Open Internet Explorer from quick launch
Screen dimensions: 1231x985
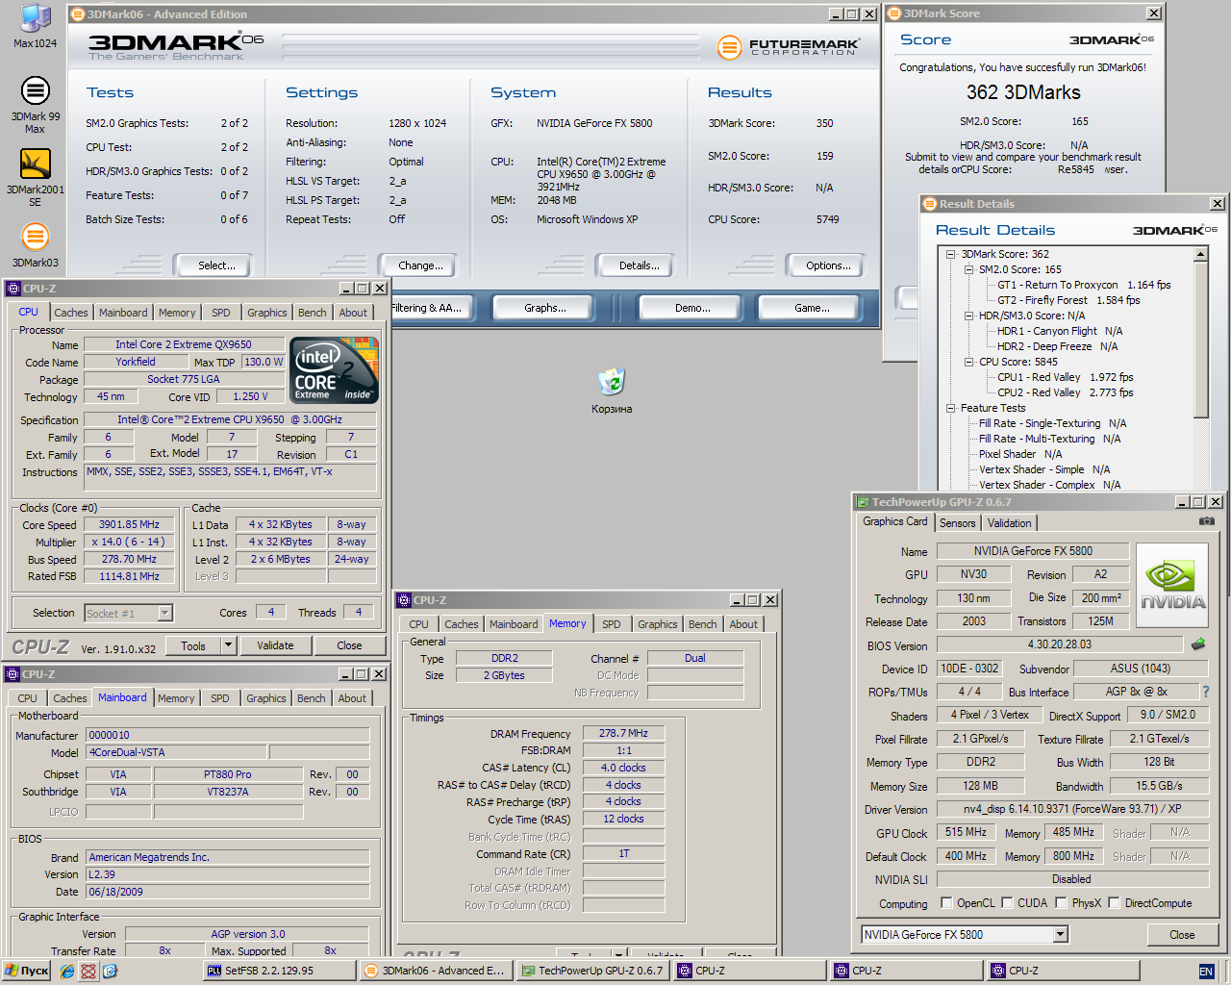tap(67, 971)
